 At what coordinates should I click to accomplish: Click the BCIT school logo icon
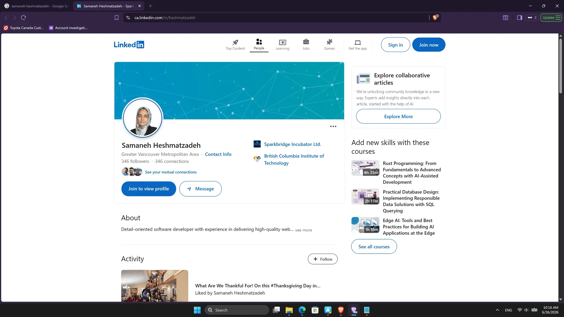(x=257, y=159)
